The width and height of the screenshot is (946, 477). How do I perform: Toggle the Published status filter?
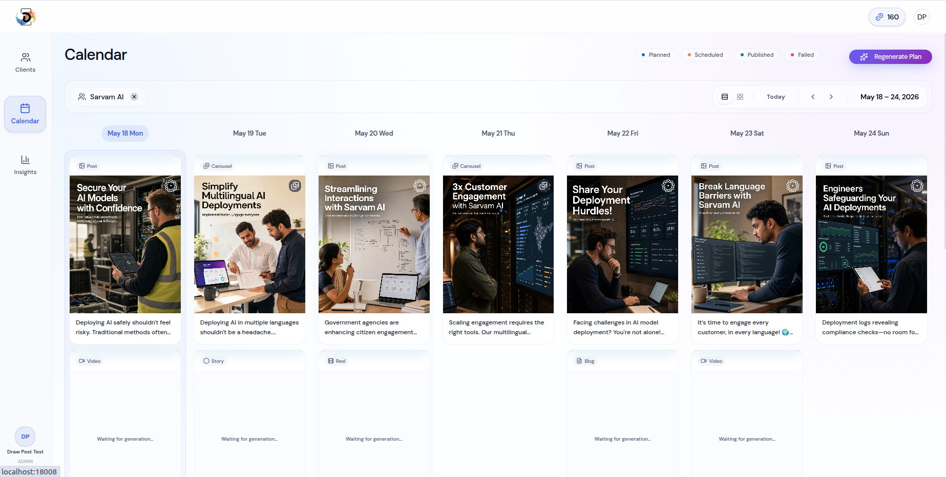757,55
